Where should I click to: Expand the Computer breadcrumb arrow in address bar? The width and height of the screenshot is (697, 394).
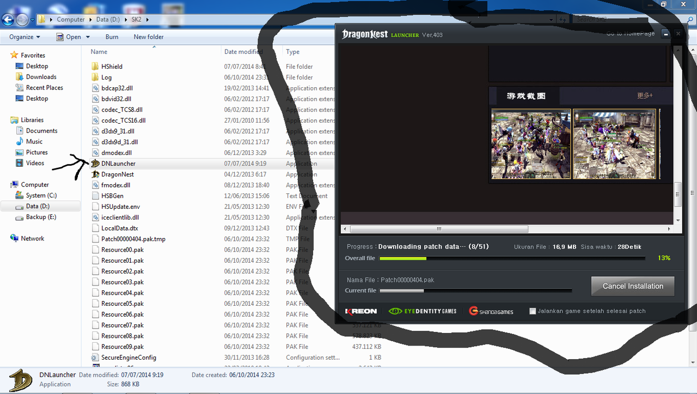coord(90,20)
